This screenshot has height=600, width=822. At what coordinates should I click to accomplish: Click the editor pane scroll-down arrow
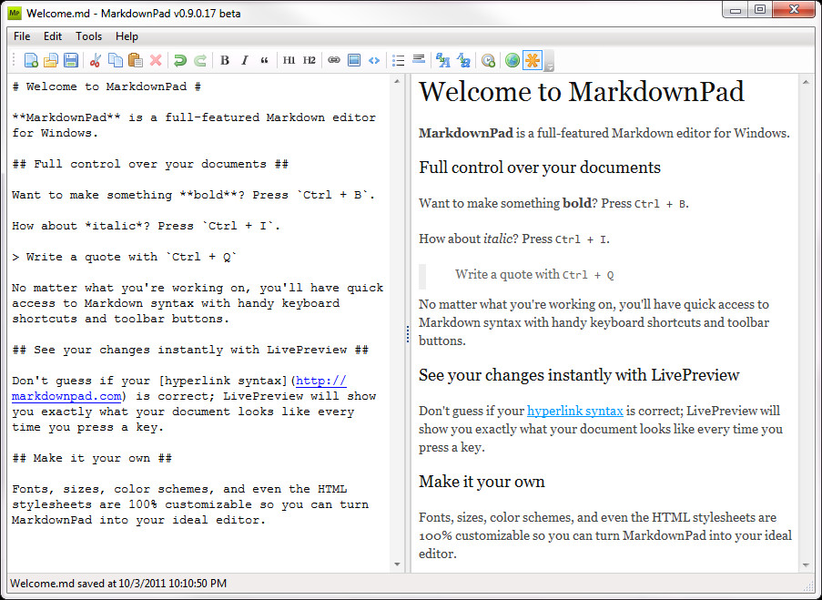[397, 564]
